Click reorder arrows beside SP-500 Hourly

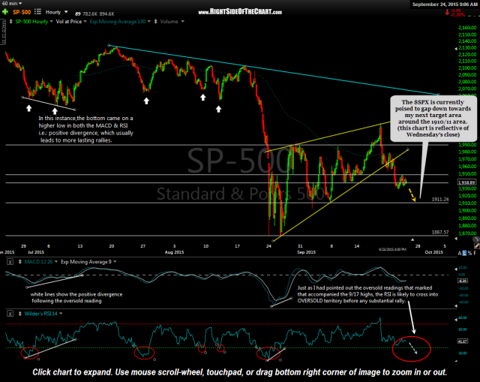coord(11,22)
